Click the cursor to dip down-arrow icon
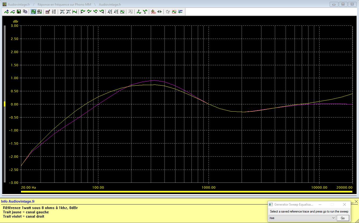Viewport: 359px width, 223px height. pos(145,12)
